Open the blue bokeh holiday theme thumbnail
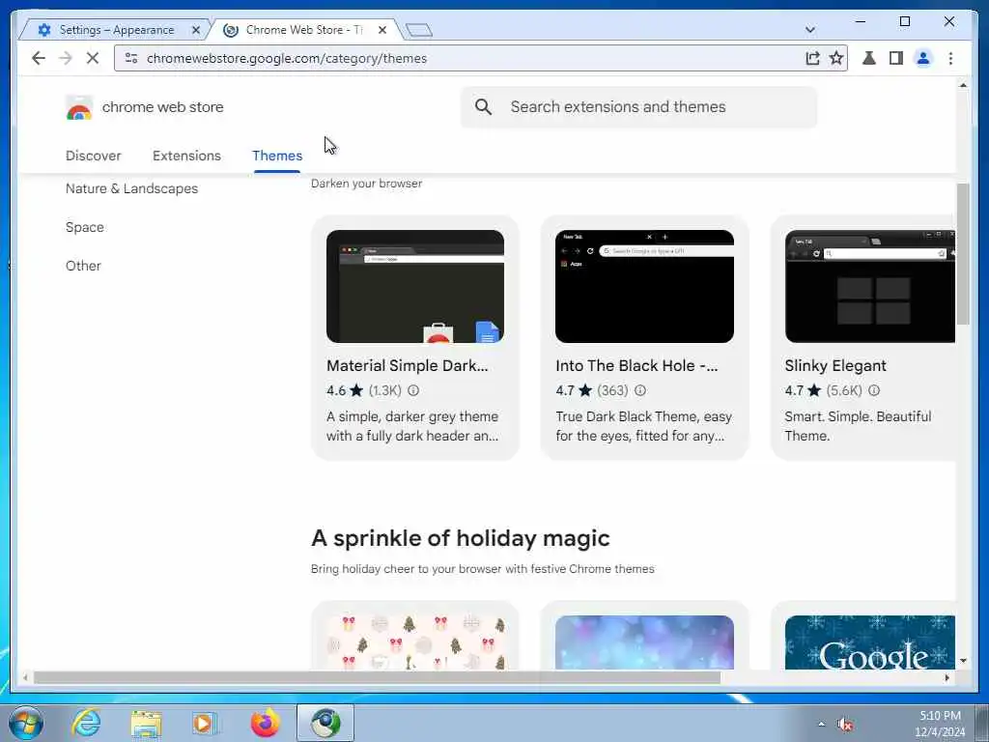The image size is (989, 742). 644,642
